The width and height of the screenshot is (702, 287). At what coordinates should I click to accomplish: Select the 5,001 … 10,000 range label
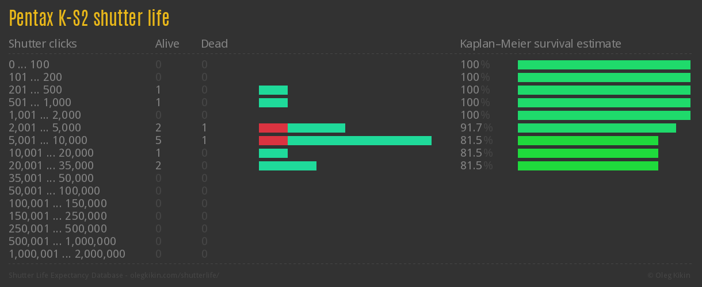(x=48, y=141)
